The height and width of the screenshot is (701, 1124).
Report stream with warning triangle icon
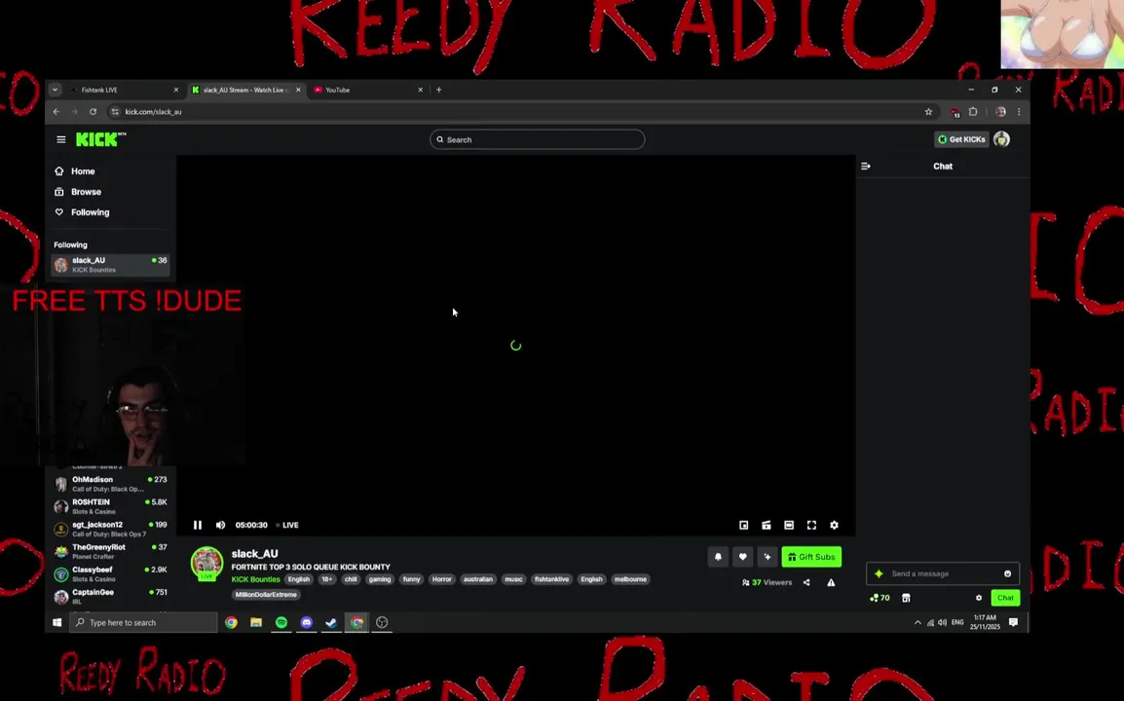[x=831, y=583]
